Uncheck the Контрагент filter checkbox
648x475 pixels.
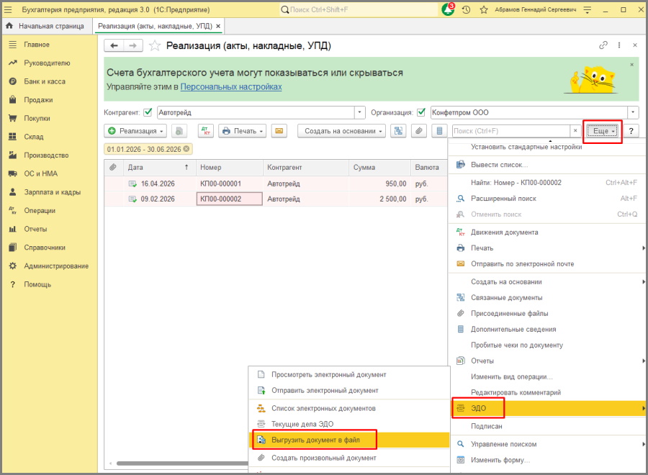148,112
